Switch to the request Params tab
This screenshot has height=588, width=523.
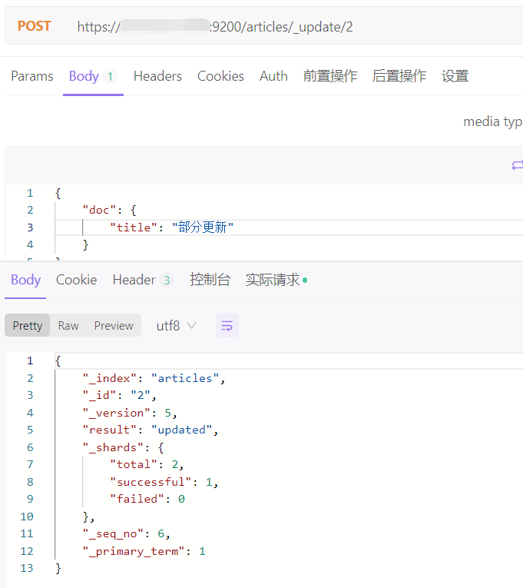point(32,76)
